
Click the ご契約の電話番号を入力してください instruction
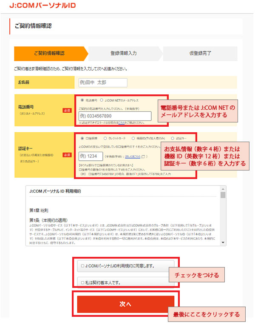(109, 109)
